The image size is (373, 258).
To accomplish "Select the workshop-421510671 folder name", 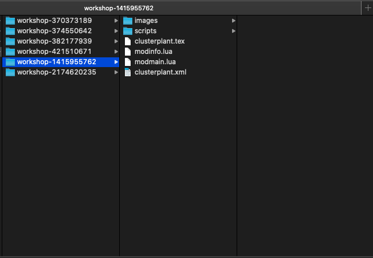I will pyautogui.click(x=54, y=52).
